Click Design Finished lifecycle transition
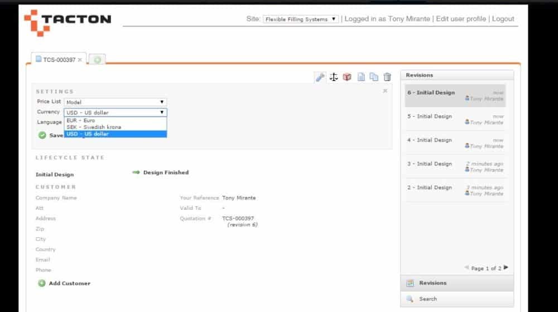This screenshot has width=558, height=312. [165, 172]
